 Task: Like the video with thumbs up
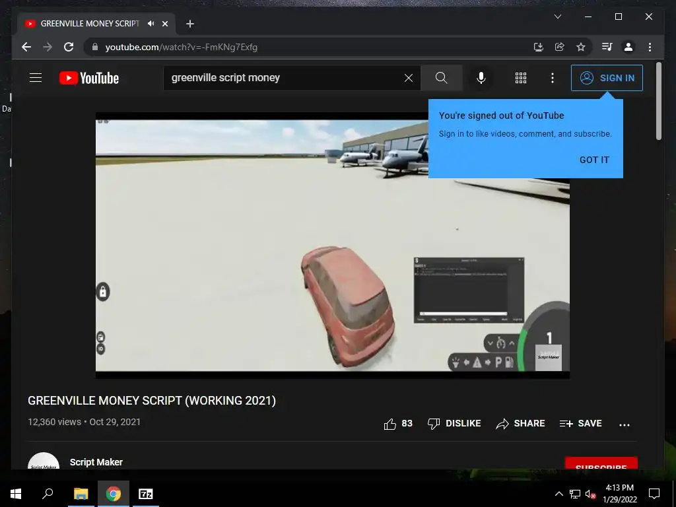[x=398, y=424]
